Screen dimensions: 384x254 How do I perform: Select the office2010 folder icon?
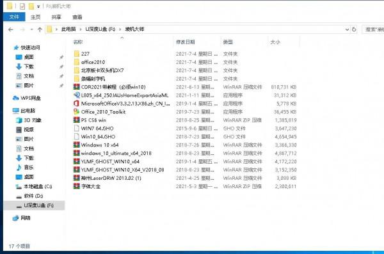(x=77, y=62)
